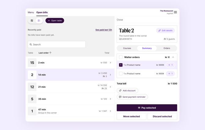Switch to grid view of tables
The height and width of the screenshot is (130, 205).
pyautogui.click(x=32, y=21)
